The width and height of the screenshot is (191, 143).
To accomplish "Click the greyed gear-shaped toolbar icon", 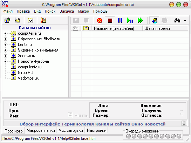I will tap(164, 20).
